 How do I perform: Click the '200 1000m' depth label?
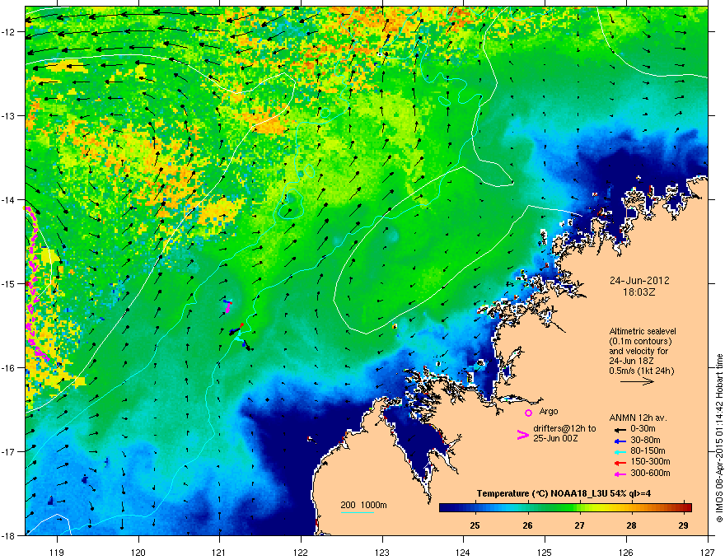pos(363,505)
